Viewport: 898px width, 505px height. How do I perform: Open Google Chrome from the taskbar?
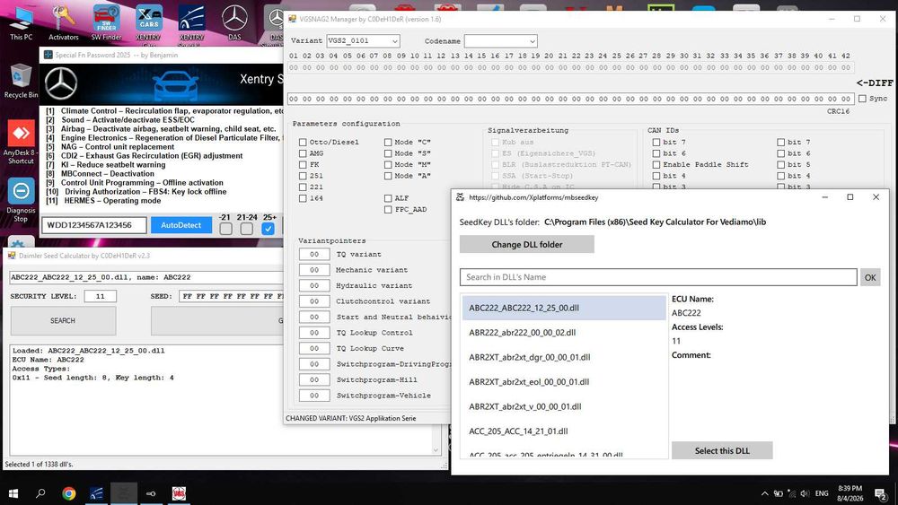tap(69, 493)
